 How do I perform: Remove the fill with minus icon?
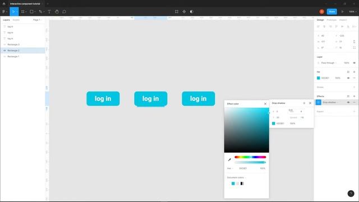[x=354, y=78]
